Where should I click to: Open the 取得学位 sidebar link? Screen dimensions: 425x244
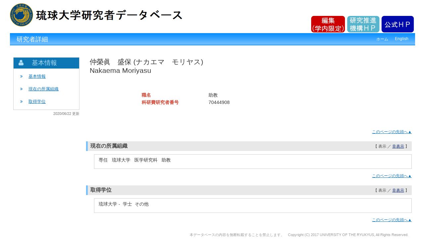point(37,102)
